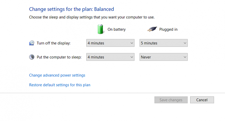
Task: Click the moon icon beside Put the computer to sleep
Action: pos(32,57)
